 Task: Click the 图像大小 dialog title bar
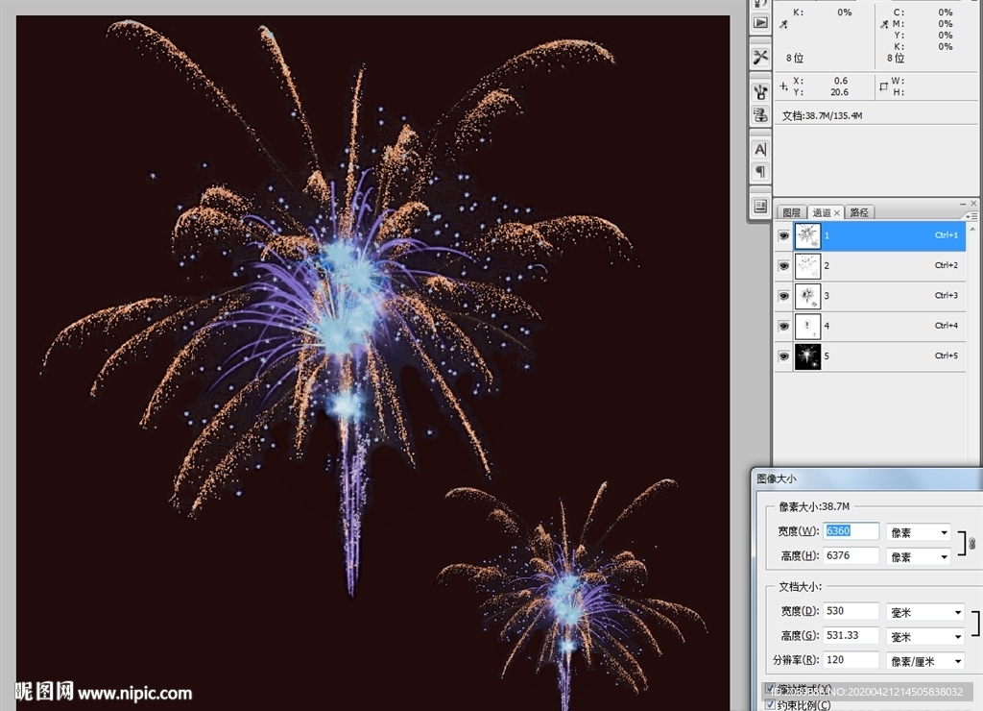[x=867, y=478]
